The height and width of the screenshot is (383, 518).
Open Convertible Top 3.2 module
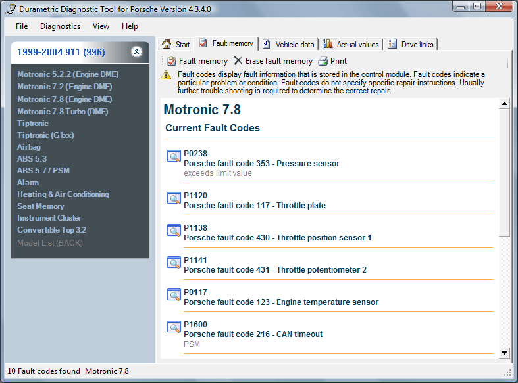(x=51, y=230)
